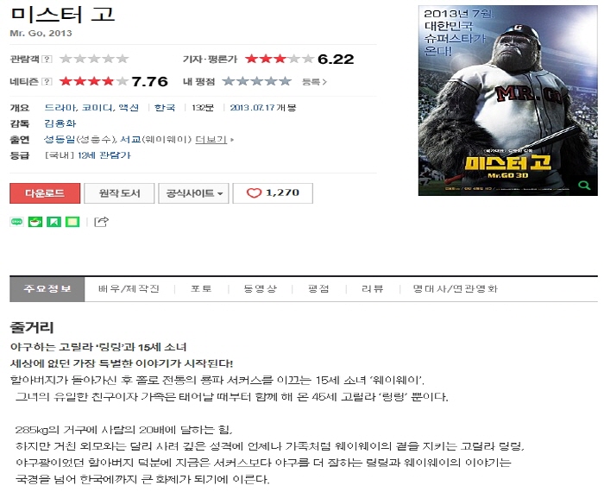Click the help icon next to 관람객

(x=47, y=59)
